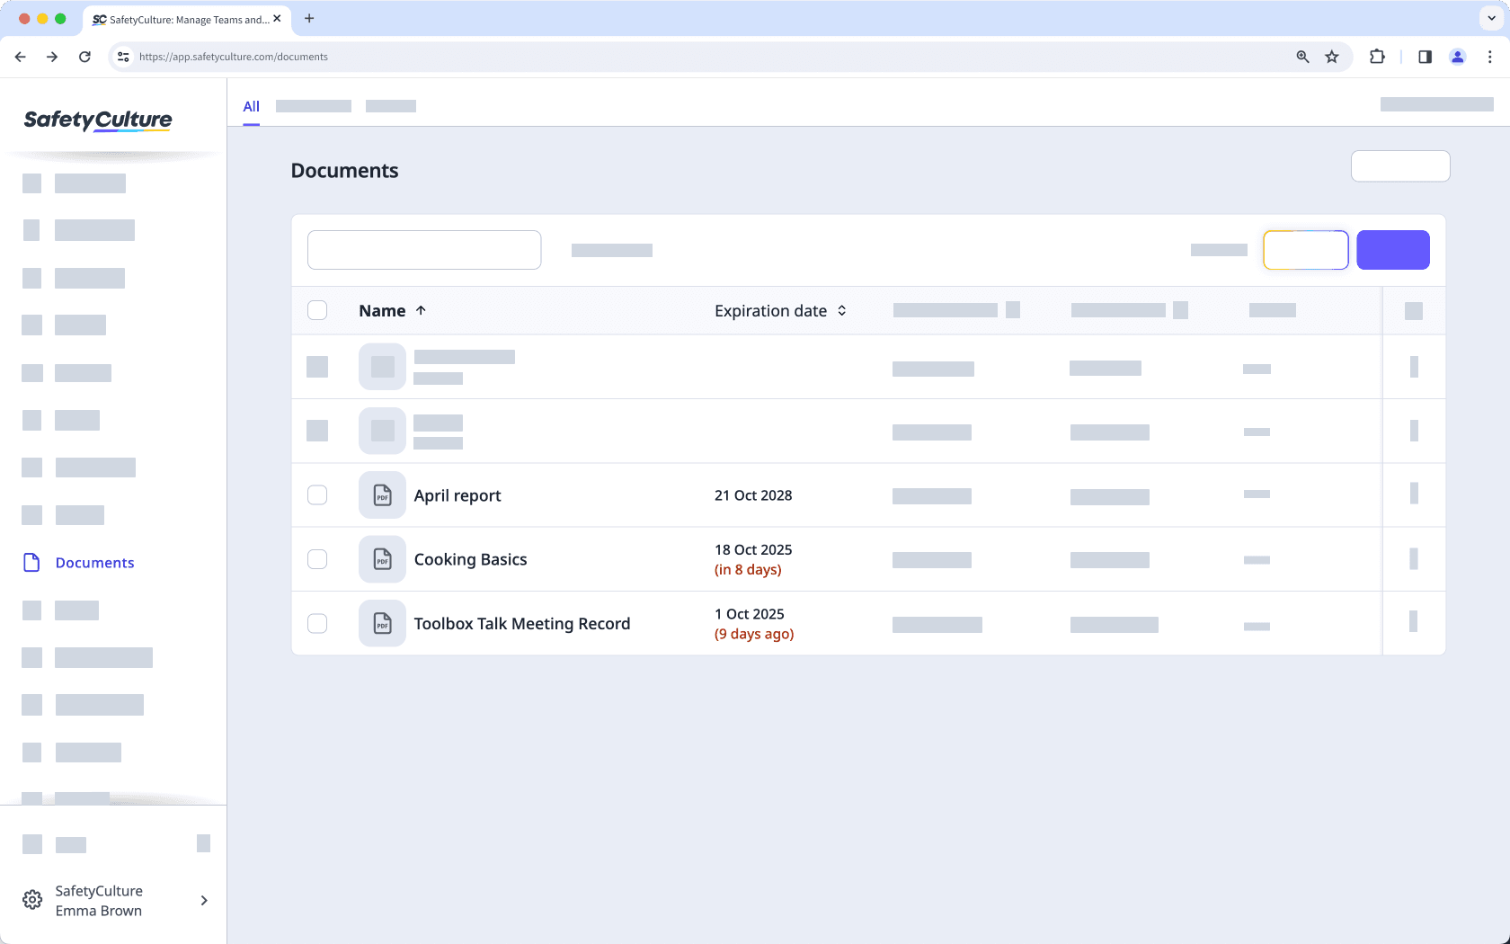Open the browser extensions puzzle icon
The image size is (1510, 944).
click(1377, 57)
